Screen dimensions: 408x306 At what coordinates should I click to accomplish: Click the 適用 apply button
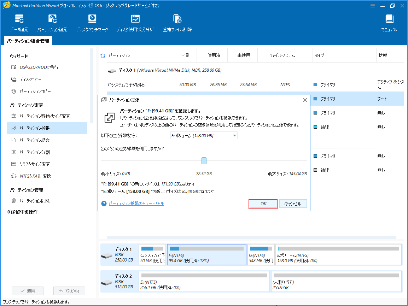coord(28,291)
